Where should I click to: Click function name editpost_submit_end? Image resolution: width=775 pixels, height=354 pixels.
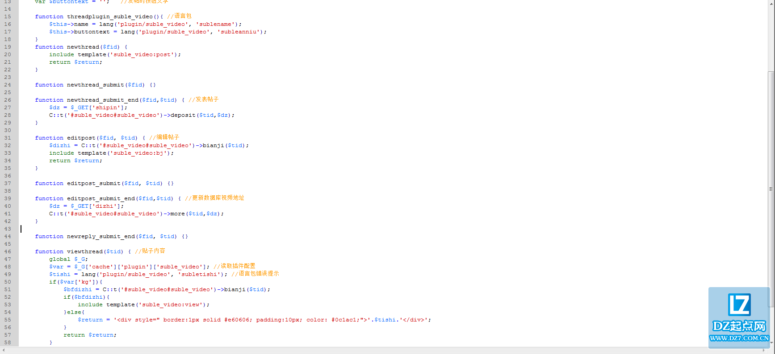(101, 198)
